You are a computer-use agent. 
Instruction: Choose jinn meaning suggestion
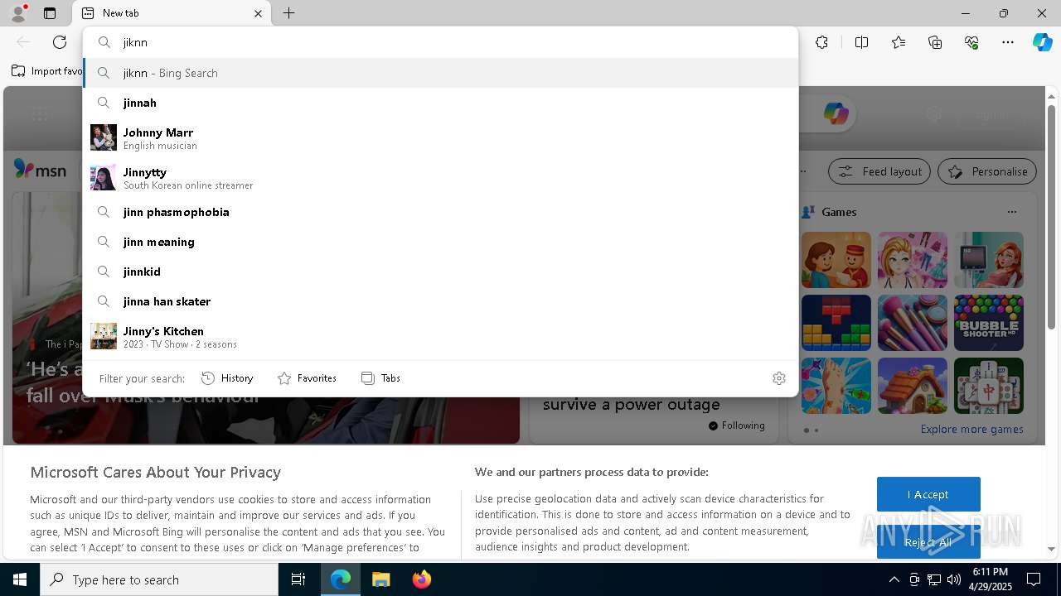click(x=440, y=242)
